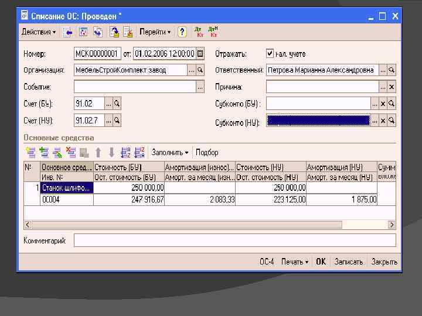Click the scrollbar right arrow
Image resolution: width=422 pixels, height=316 pixels.
(x=392, y=224)
